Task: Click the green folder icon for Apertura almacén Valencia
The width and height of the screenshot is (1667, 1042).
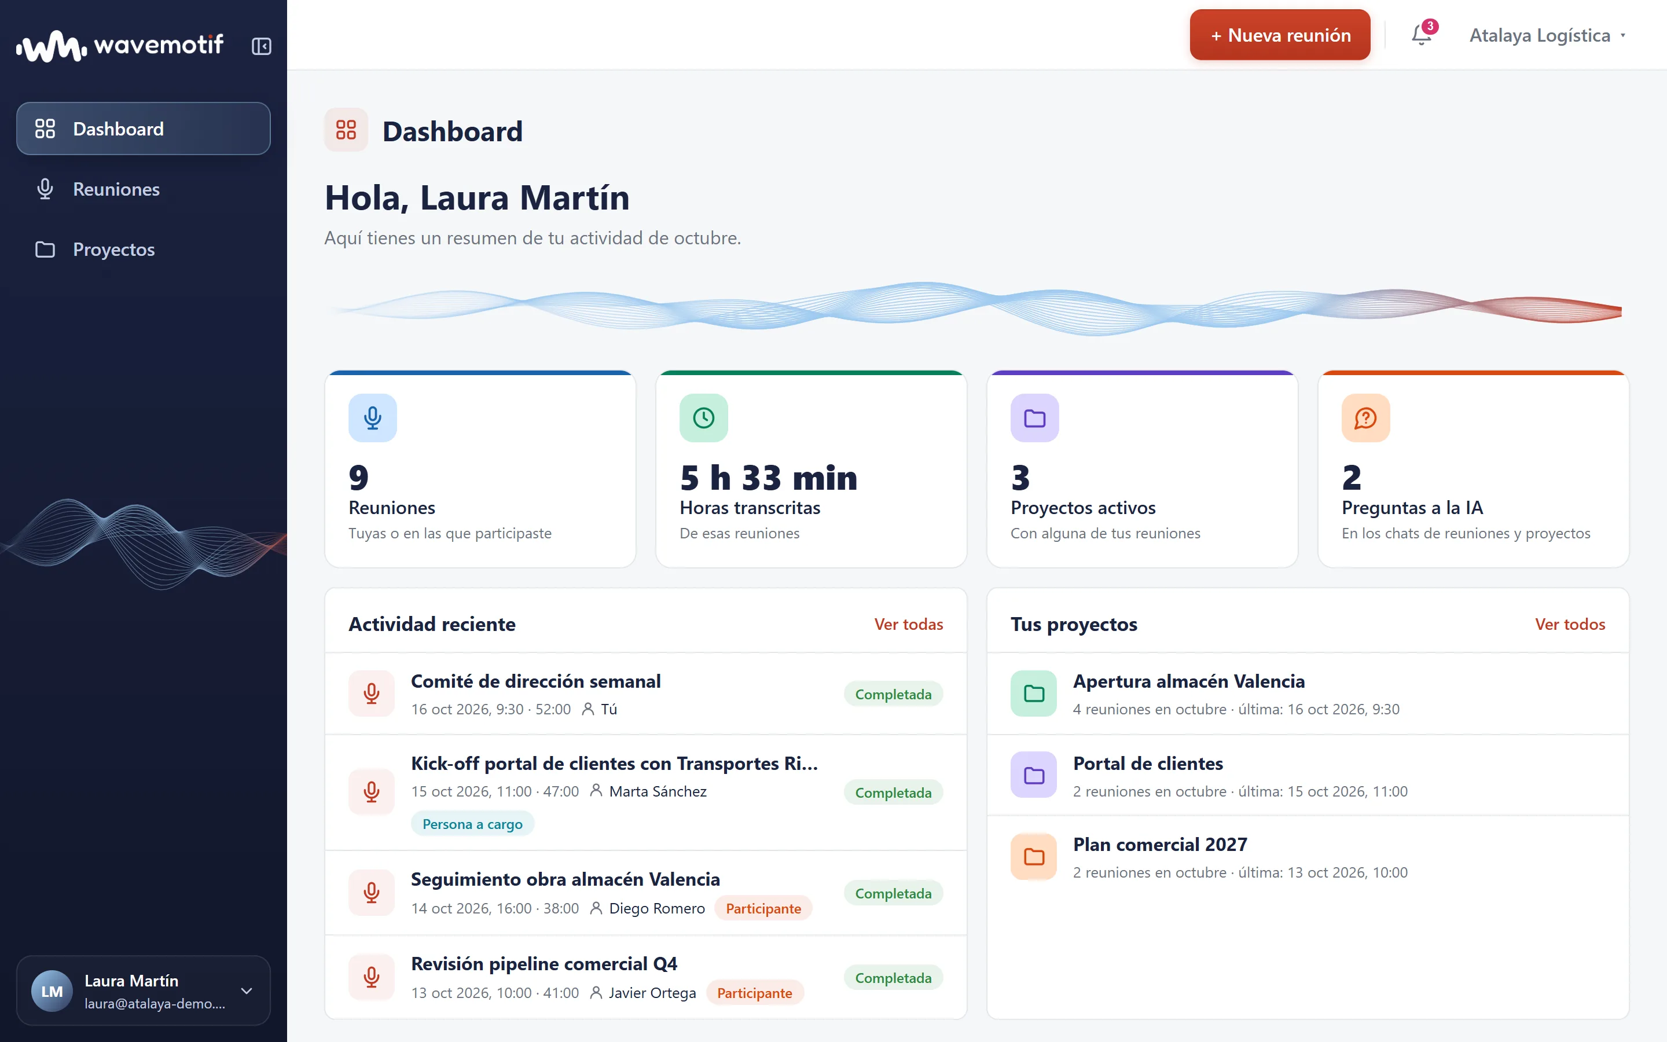Action: click(x=1033, y=694)
